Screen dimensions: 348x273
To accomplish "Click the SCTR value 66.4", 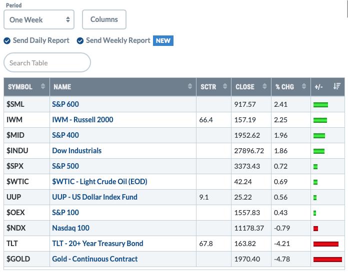I will pos(206,120).
